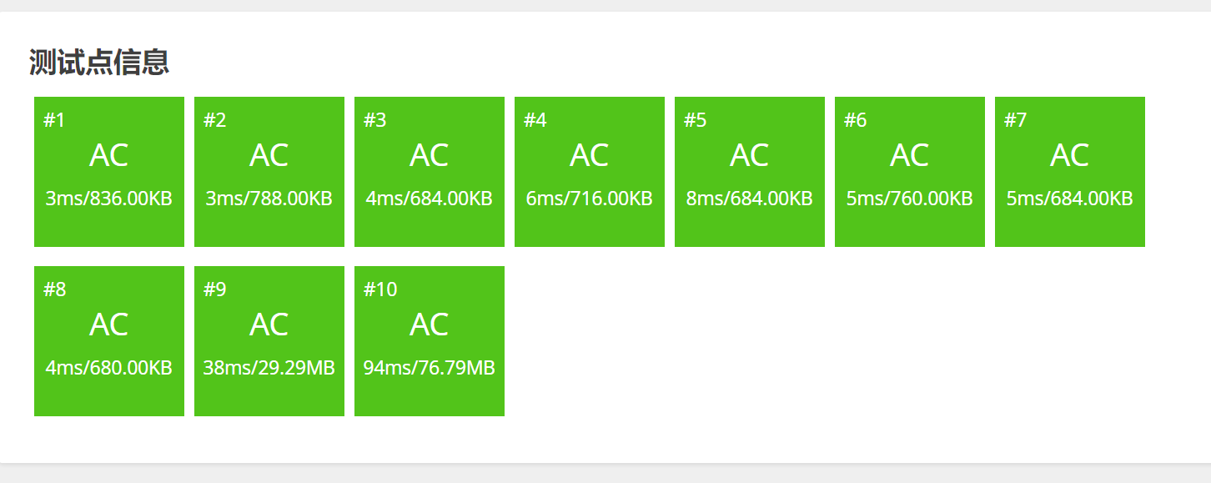The width and height of the screenshot is (1211, 483).
Task: Select test case #6 tile
Action: coord(910,172)
